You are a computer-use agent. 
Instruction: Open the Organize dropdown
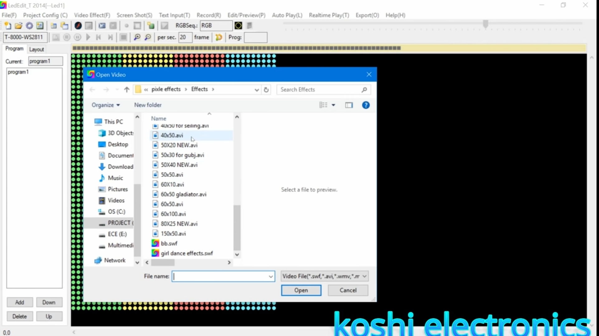point(106,105)
